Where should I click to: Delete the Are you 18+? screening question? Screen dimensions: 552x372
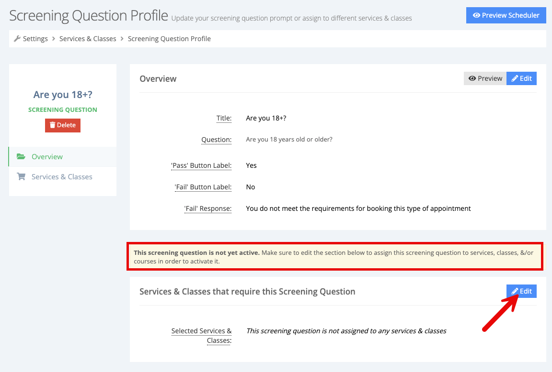pyautogui.click(x=63, y=125)
